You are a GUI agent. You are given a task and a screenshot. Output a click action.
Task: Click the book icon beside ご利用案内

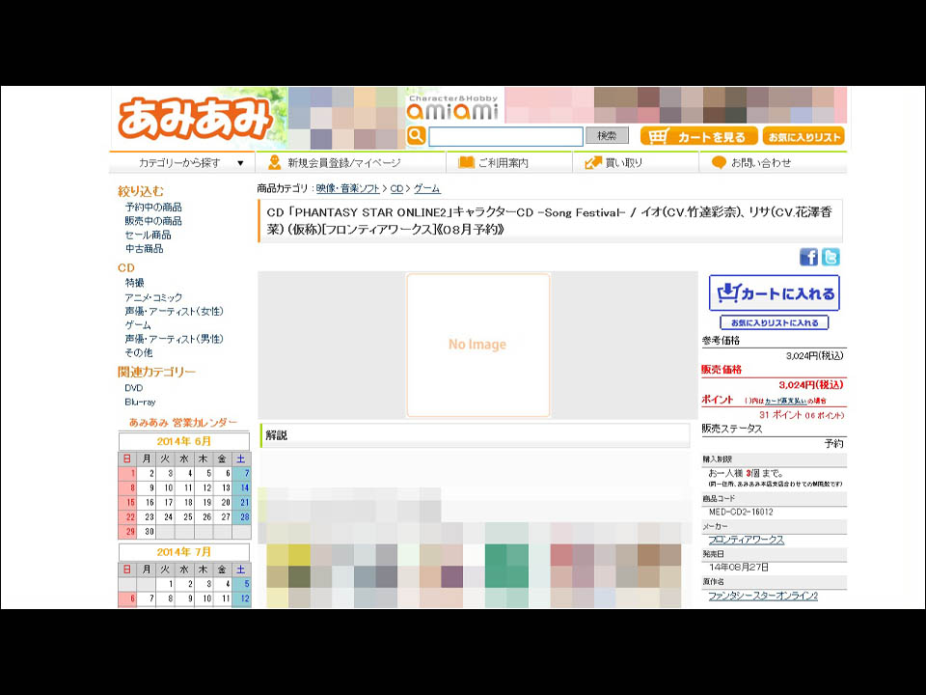click(x=467, y=162)
